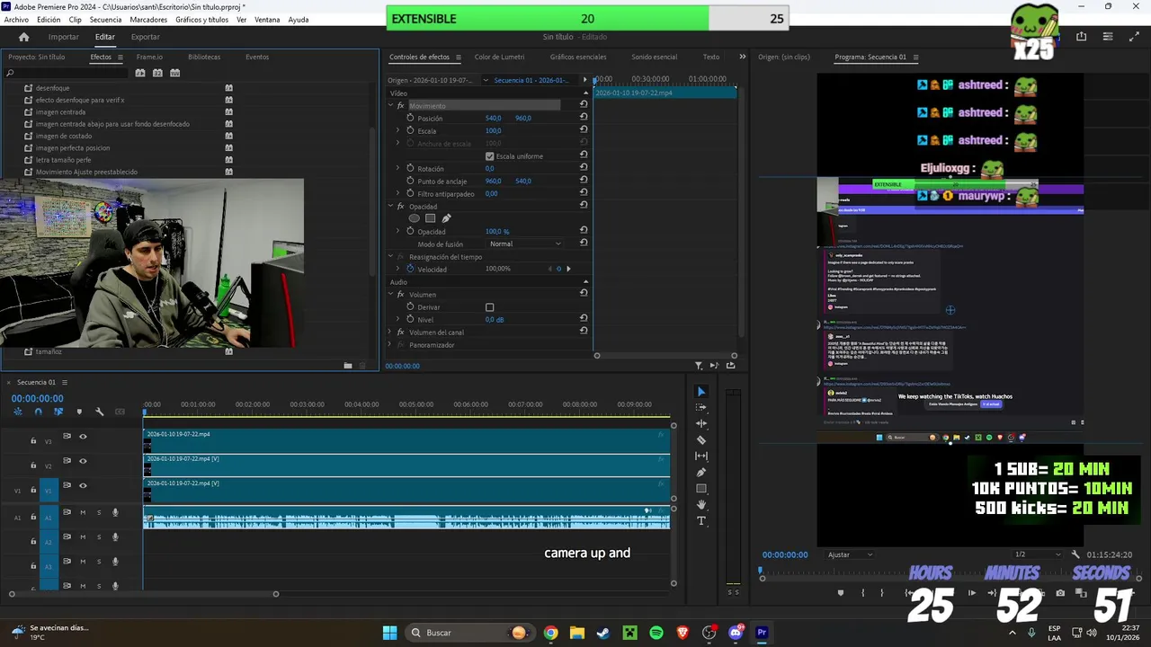Toggle timeline snapping magnet icon
The width and height of the screenshot is (1151, 647).
click(x=38, y=412)
